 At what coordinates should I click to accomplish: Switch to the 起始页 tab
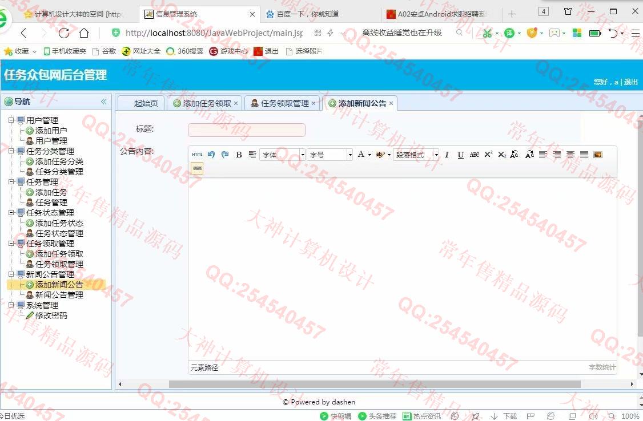pos(142,103)
